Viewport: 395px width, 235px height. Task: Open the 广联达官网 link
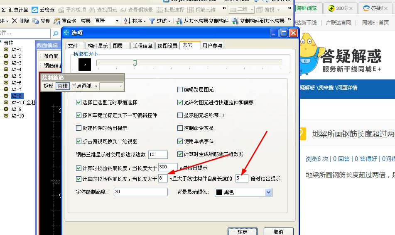click(339, 23)
